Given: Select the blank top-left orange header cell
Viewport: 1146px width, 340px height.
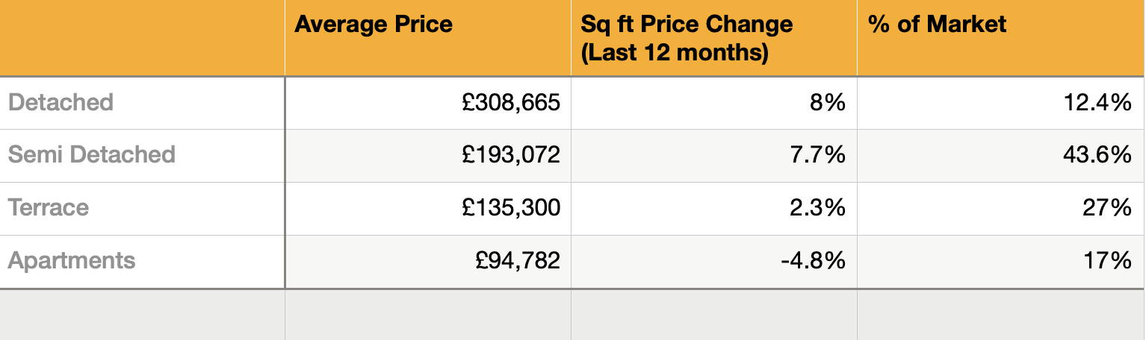Looking at the screenshot, I should click(x=142, y=37).
